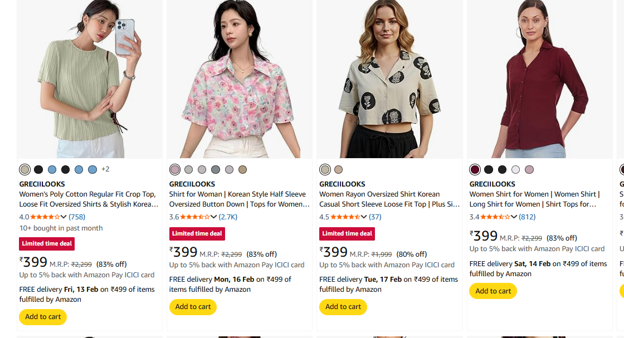Select the maroon color swatch
The width and height of the screenshot is (624, 338).
[x=475, y=169]
